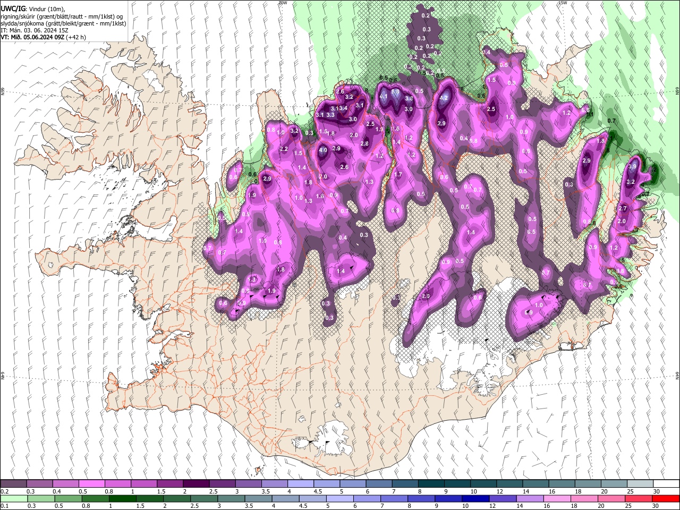Screen dimensions: 680x510
Task: Click the darkest green 1–1.5 swatch in the lower legend
Action: pos(122,498)
